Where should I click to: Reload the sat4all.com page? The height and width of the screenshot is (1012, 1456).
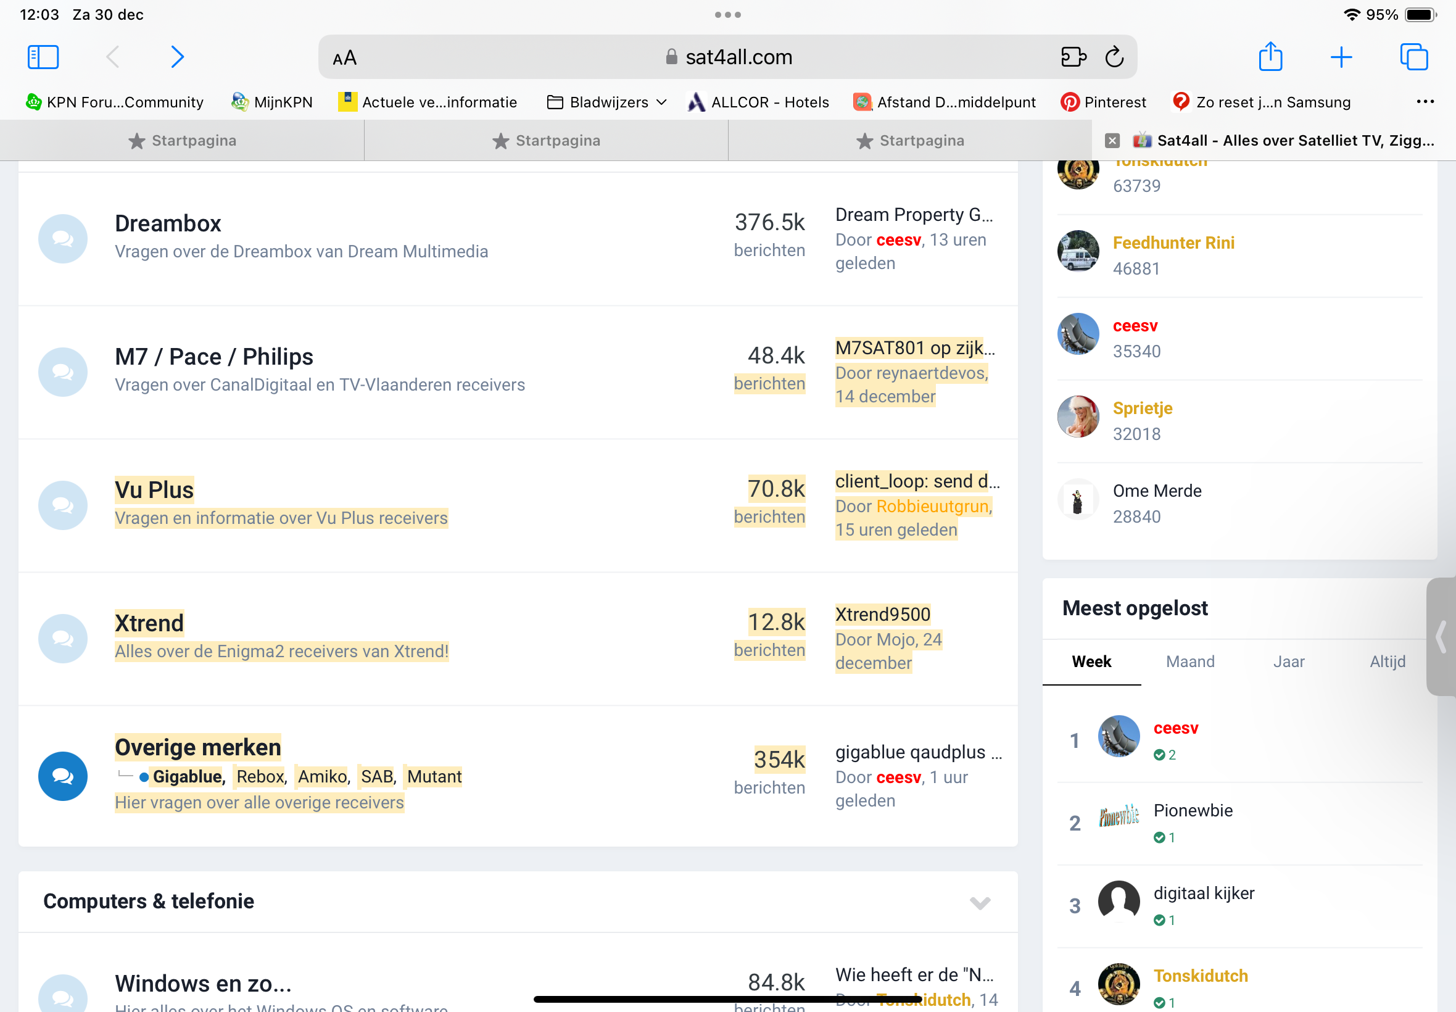[x=1114, y=57]
